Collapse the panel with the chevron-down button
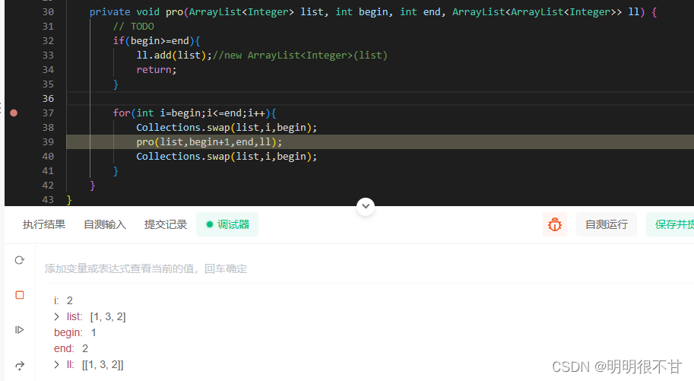The image size is (694, 381). click(366, 206)
